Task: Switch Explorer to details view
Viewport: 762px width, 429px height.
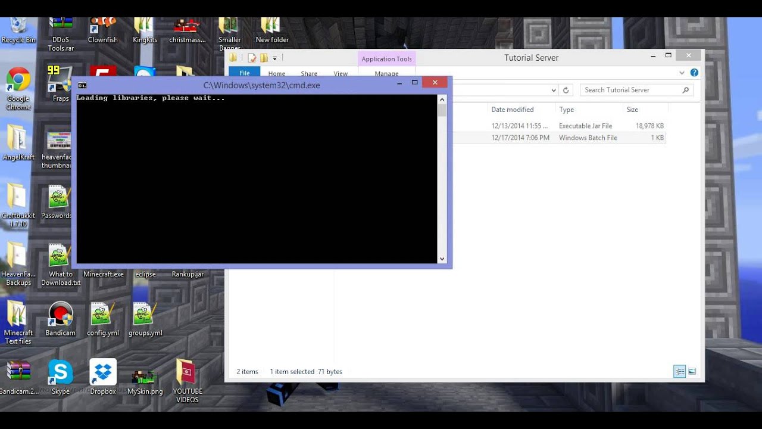Action: [x=679, y=371]
